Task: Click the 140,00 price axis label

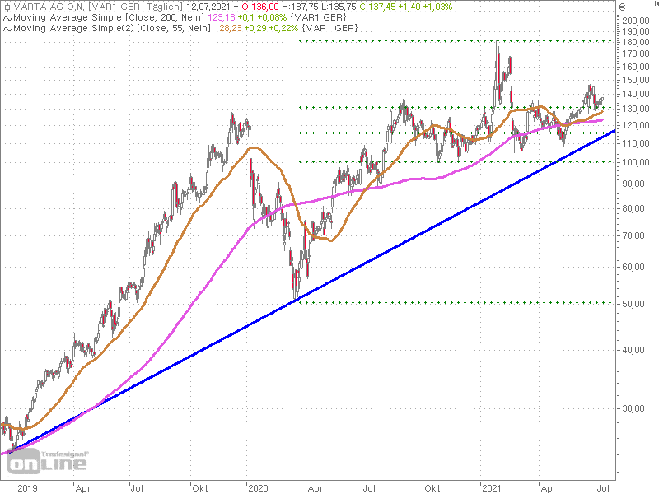Action: point(635,94)
